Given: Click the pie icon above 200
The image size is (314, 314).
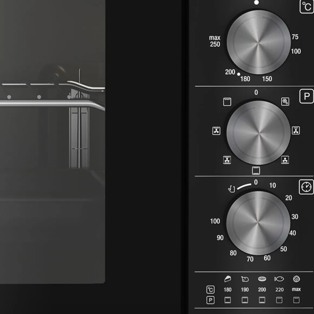Looking at the screenshot, I should (262, 279).
